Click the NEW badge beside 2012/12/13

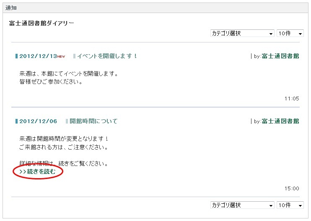(61, 56)
